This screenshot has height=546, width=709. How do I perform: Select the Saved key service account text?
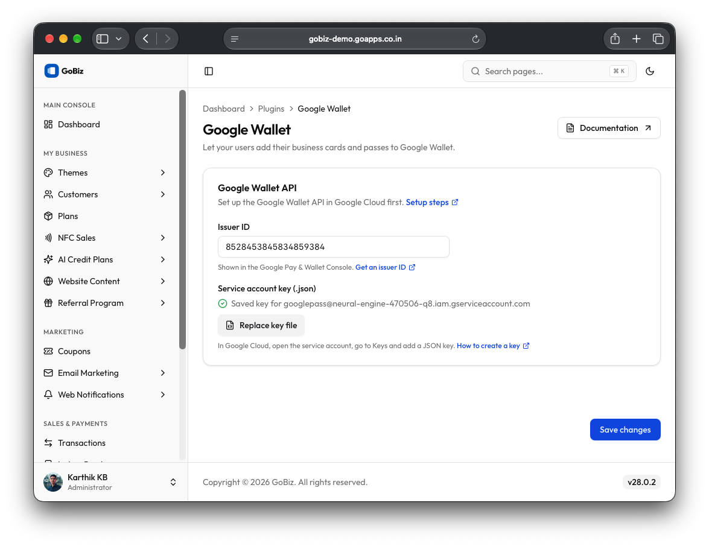coord(381,303)
